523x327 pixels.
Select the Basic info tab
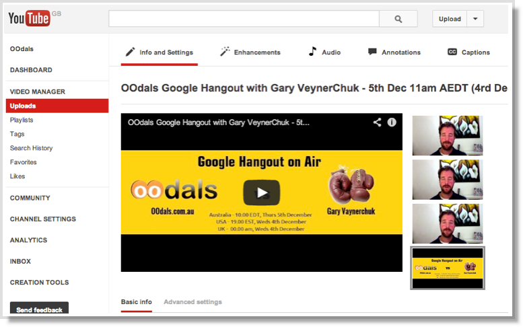(137, 302)
